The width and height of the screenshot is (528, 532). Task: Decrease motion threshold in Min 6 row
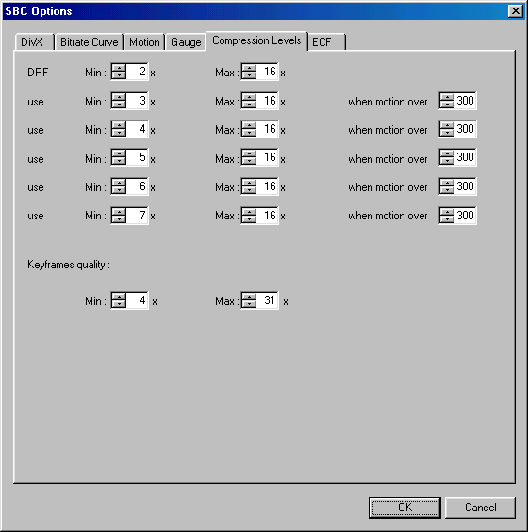(447, 190)
